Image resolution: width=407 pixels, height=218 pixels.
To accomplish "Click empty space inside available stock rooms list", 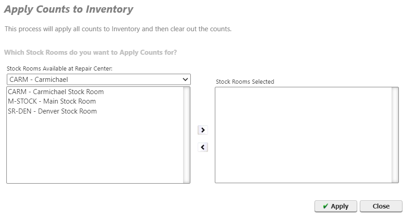I will tap(95, 149).
